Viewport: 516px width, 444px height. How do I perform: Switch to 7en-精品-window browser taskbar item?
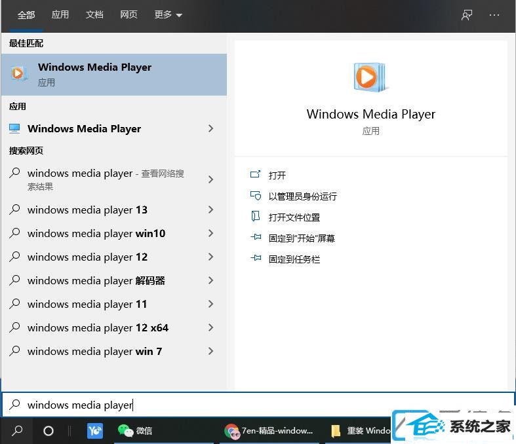pyautogui.click(x=269, y=430)
